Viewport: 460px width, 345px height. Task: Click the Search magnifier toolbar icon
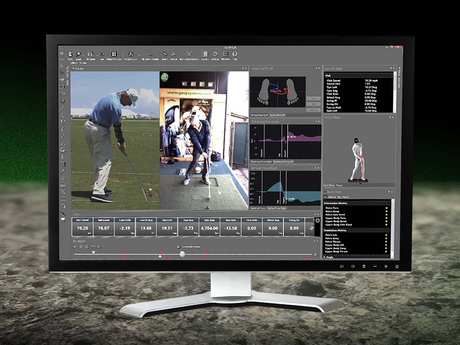pyautogui.click(x=78, y=55)
